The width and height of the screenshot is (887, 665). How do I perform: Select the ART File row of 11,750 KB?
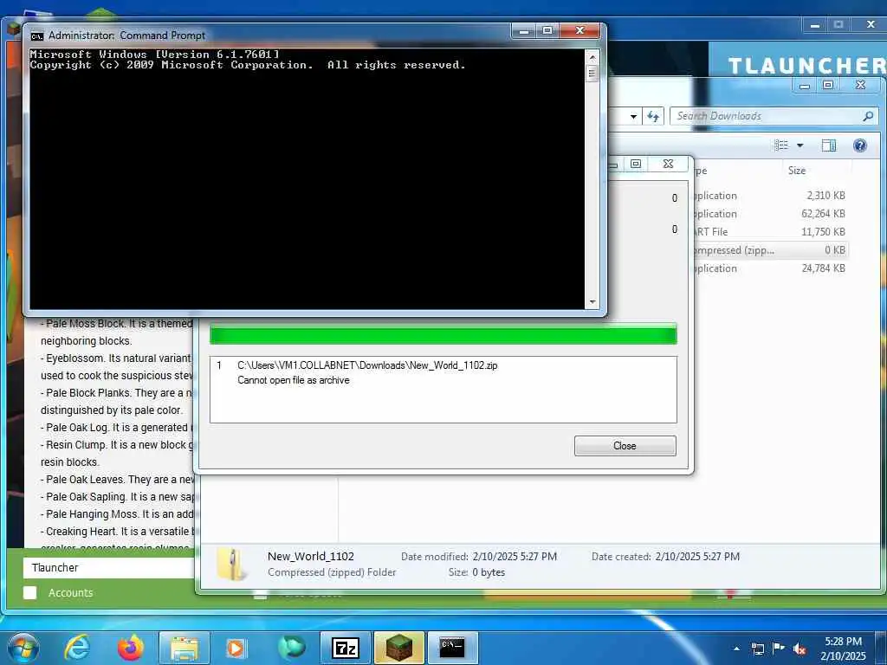(x=769, y=232)
